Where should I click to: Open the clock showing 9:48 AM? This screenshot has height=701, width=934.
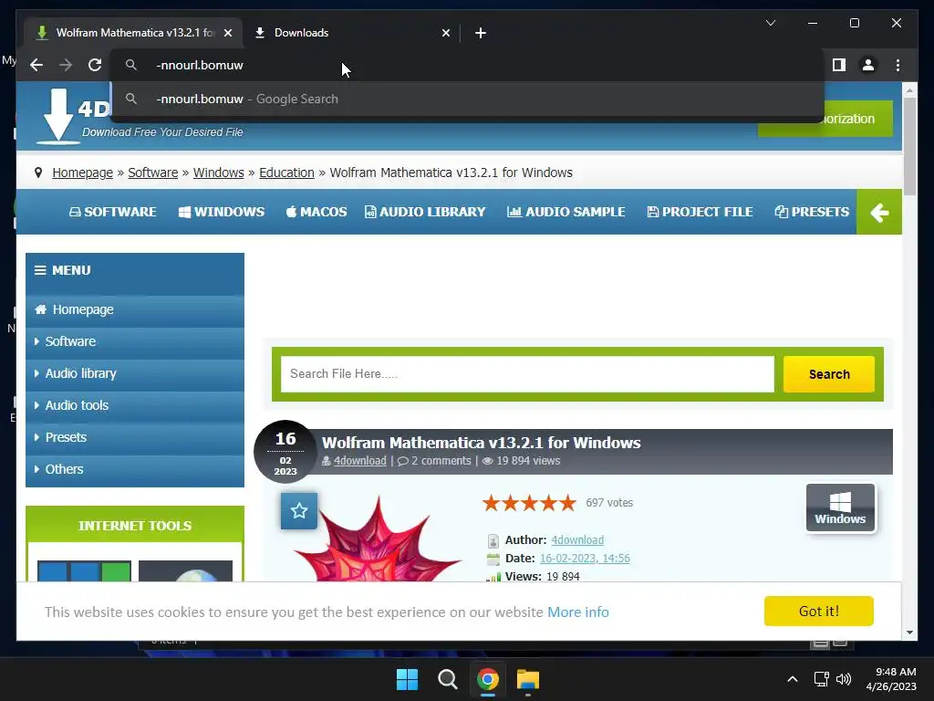pos(891,679)
